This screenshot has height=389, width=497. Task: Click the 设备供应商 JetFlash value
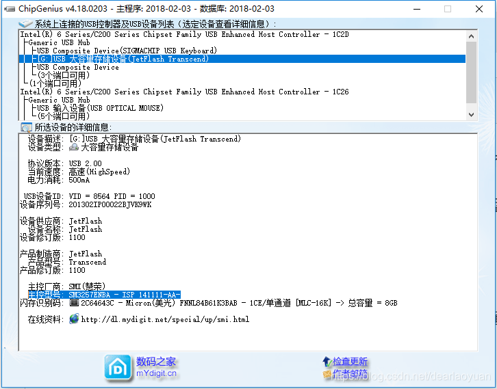(86, 221)
